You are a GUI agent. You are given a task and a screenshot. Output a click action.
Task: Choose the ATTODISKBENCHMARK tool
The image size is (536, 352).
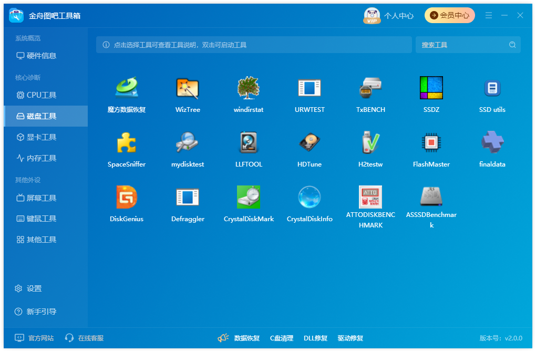tap(370, 197)
